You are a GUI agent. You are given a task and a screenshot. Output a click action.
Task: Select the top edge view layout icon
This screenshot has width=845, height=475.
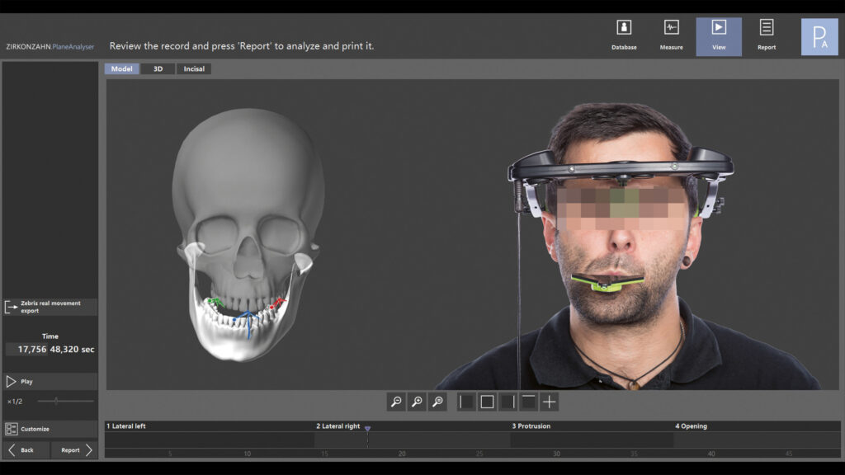(x=528, y=402)
